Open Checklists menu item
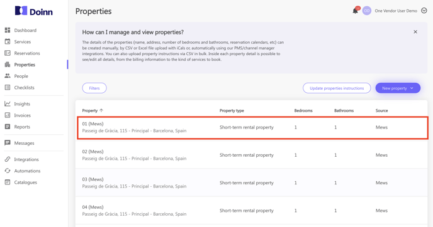Viewport: 433px width, 227px height. click(x=25, y=88)
